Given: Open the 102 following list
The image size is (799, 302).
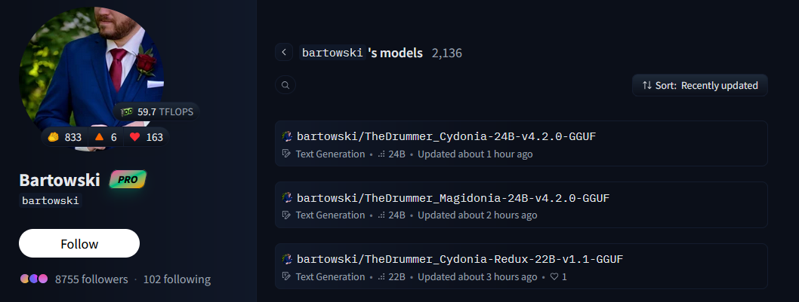Looking at the screenshot, I should (x=177, y=279).
